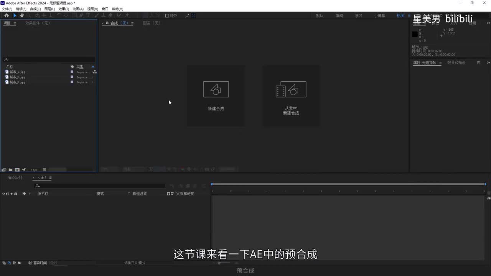Click the black color swatch in Info panel
Viewport: 491px width, 276px height.
415,34
